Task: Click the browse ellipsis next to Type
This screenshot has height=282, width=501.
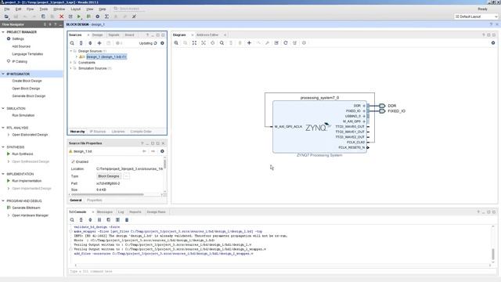Action: point(126,176)
